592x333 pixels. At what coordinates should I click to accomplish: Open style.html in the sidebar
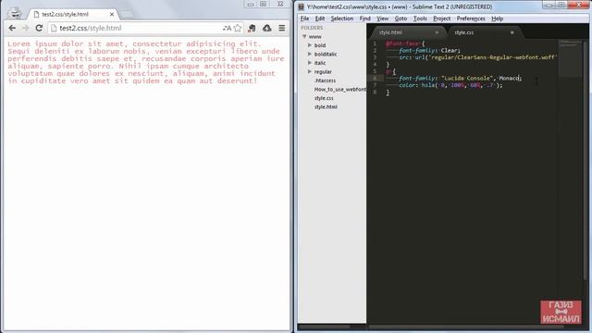point(326,107)
